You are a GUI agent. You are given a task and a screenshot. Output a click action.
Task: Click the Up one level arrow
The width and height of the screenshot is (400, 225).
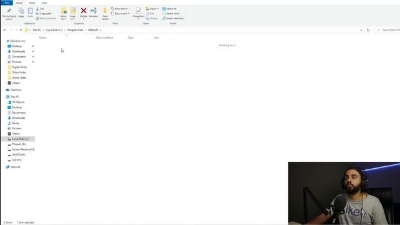[21, 30]
